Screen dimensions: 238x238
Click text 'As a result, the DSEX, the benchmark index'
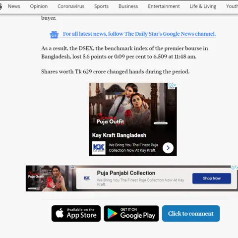95,49
